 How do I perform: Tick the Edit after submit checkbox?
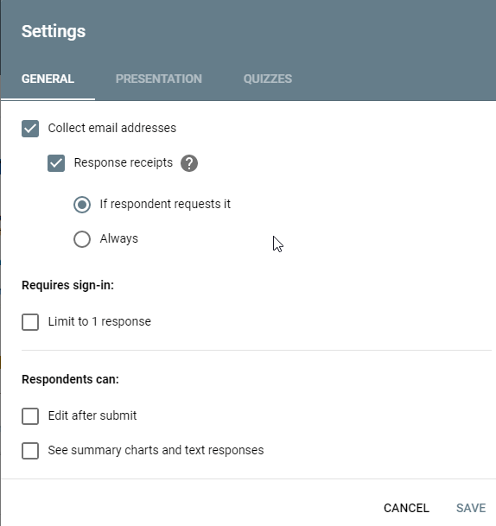(30, 416)
